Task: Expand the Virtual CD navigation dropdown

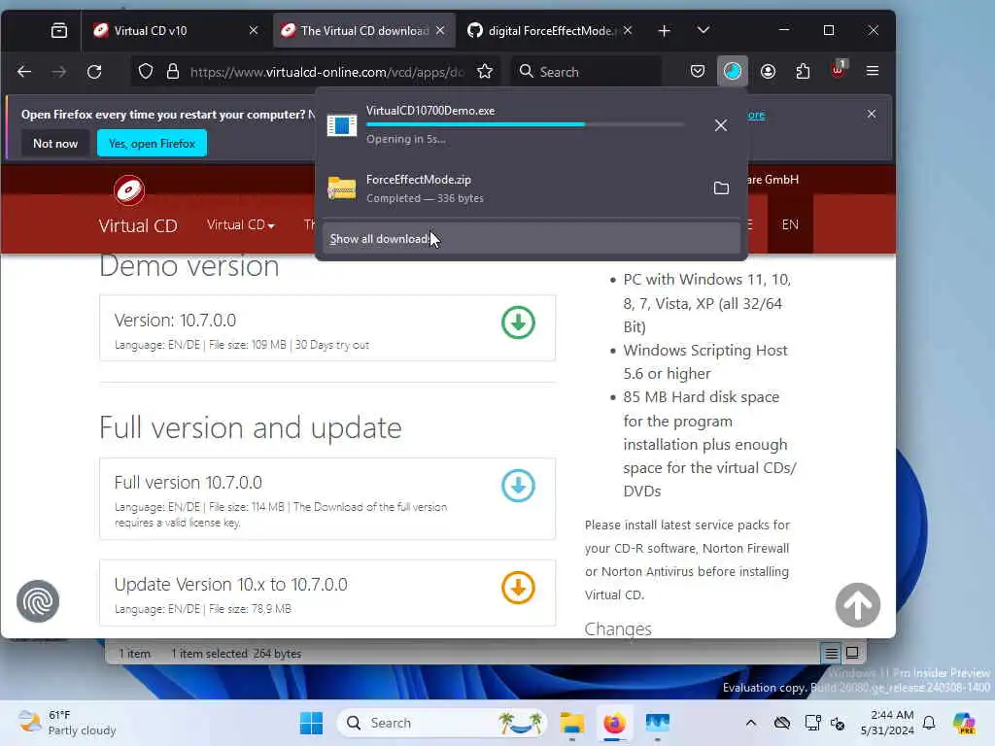Action: click(x=241, y=225)
